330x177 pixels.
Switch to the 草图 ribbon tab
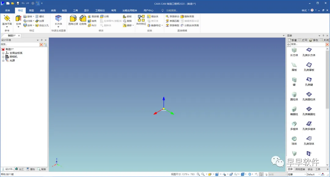31,10
